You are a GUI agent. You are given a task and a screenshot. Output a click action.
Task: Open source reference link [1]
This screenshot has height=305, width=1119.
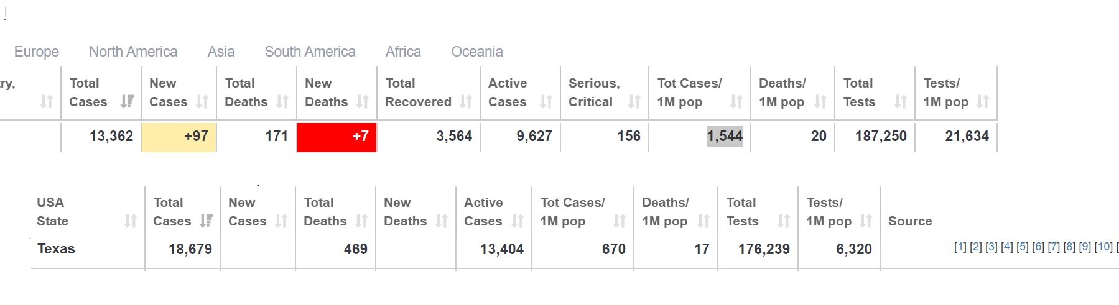click(x=960, y=247)
